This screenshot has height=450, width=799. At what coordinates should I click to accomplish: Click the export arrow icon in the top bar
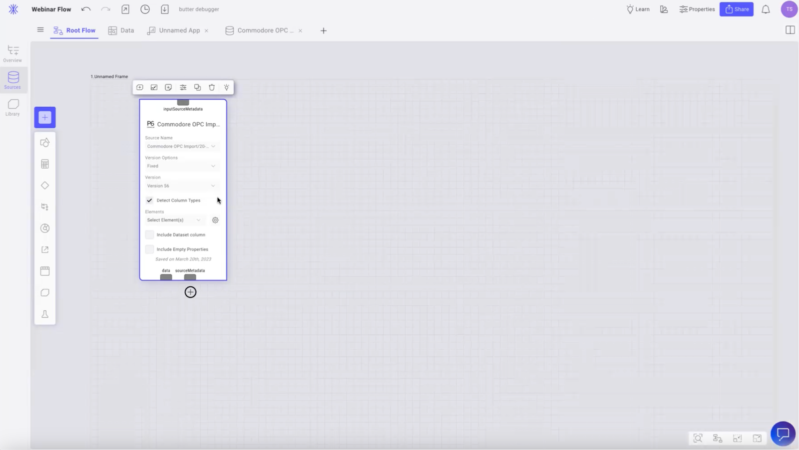(125, 9)
